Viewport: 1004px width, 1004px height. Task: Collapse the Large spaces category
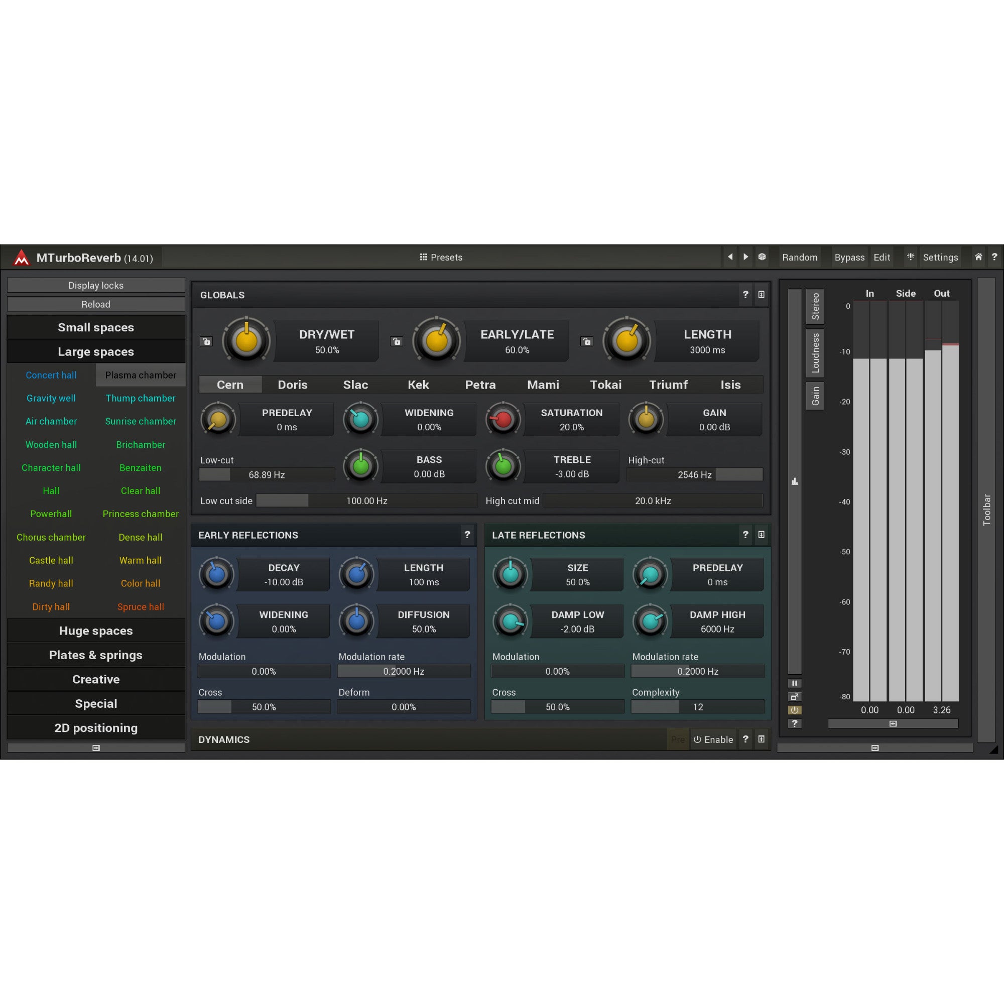tap(96, 352)
